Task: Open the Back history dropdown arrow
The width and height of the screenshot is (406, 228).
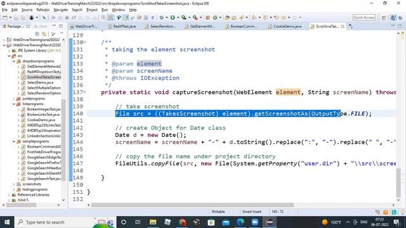Action: pos(289,18)
